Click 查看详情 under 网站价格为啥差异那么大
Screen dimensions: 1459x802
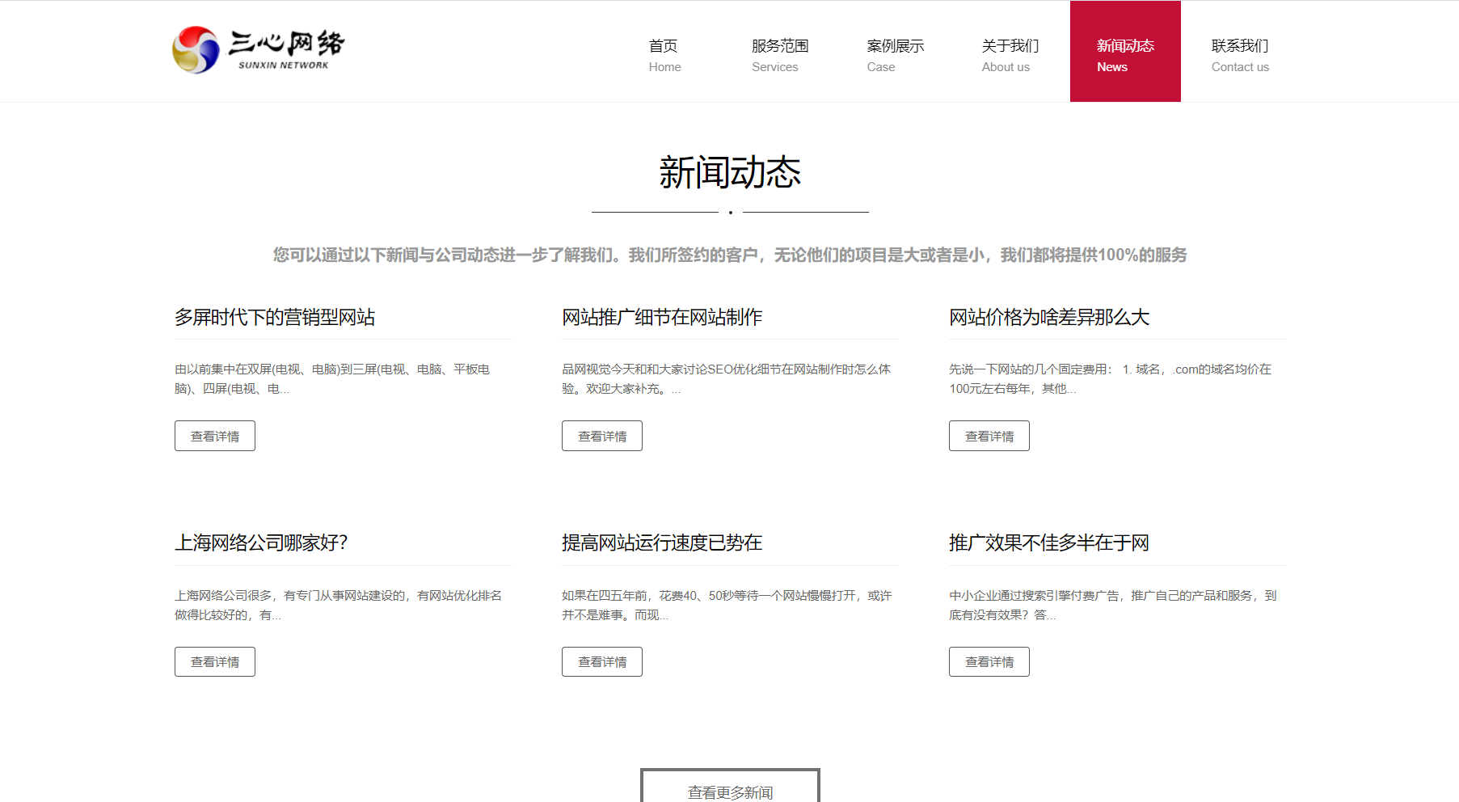(x=989, y=436)
